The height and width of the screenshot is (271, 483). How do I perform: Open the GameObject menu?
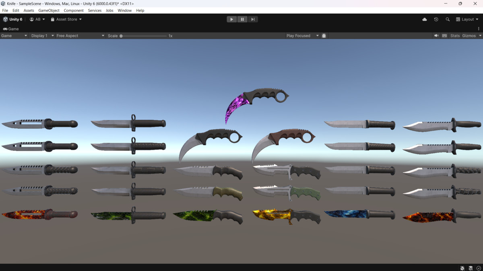(x=49, y=10)
